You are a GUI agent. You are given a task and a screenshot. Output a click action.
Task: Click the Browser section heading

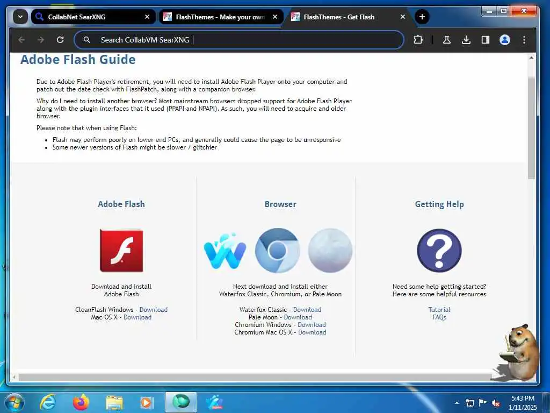pyautogui.click(x=280, y=204)
